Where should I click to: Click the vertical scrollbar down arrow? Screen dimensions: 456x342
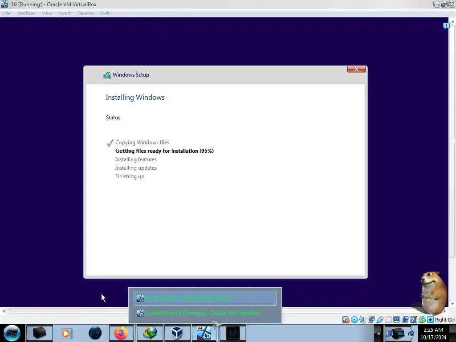[x=452, y=304]
